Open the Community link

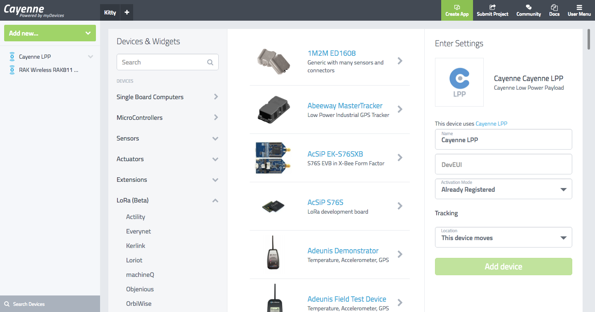pos(528,10)
